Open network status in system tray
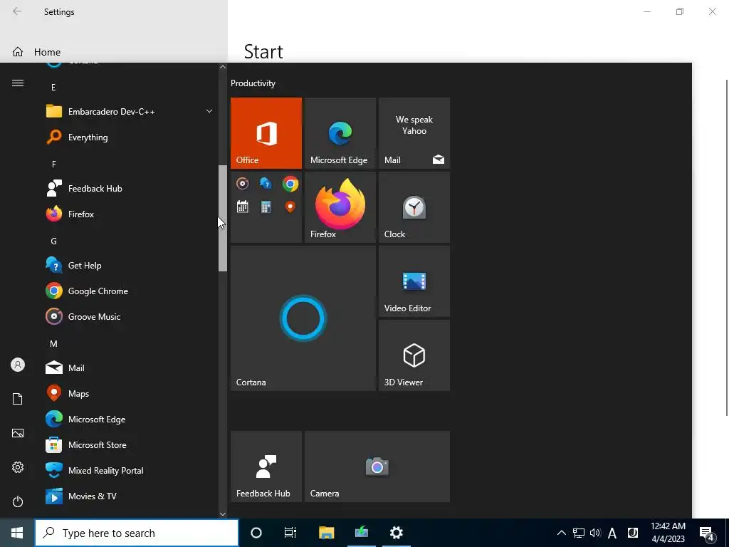Image resolution: width=729 pixels, height=547 pixels. (x=578, y=533)
